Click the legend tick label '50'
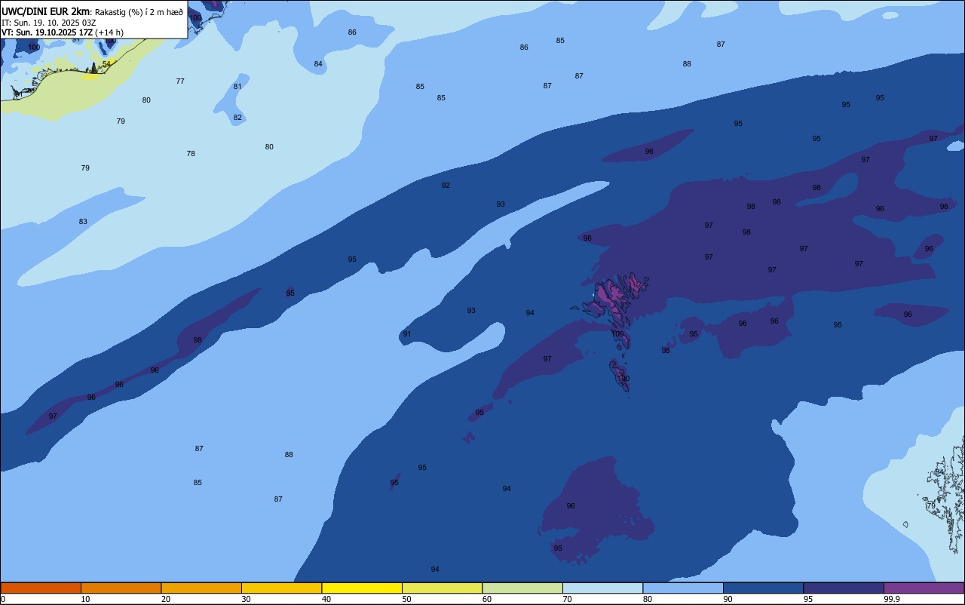965x605 pixels. pyautogui.click(x=406, y=599)
